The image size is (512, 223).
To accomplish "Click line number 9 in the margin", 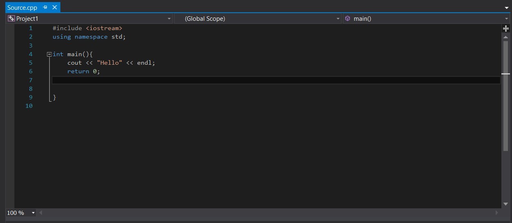I will [31, 97].
